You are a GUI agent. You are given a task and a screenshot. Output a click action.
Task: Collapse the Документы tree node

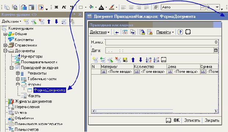[x=5, y=51]
